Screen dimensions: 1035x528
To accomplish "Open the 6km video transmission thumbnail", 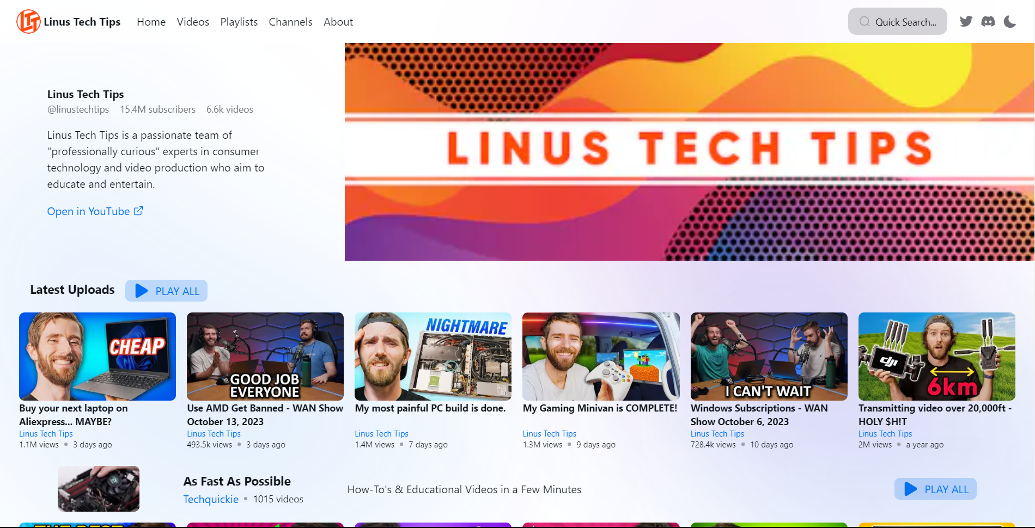I will coord(937,357).
